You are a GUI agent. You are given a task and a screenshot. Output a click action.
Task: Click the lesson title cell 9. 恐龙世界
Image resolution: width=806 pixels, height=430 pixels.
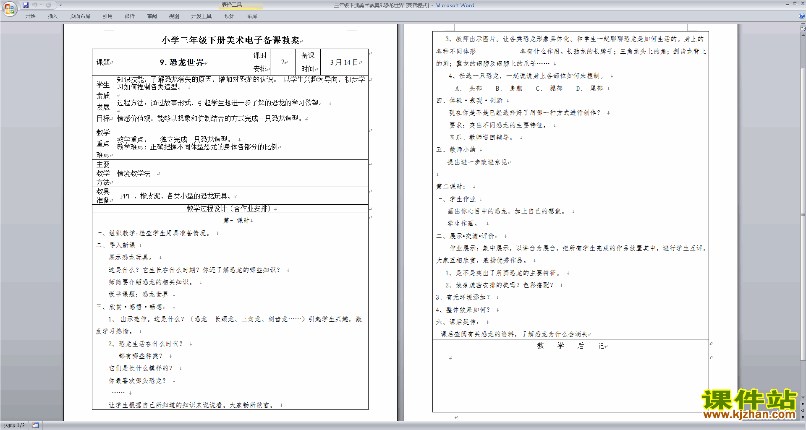(x=182, y=62)
